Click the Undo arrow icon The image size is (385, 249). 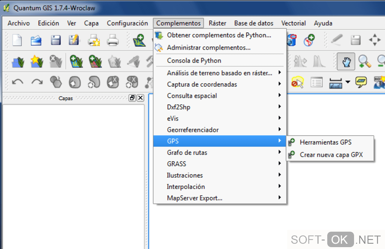click(18, 82)
